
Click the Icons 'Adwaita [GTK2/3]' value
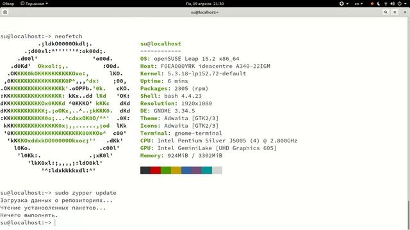191,126
